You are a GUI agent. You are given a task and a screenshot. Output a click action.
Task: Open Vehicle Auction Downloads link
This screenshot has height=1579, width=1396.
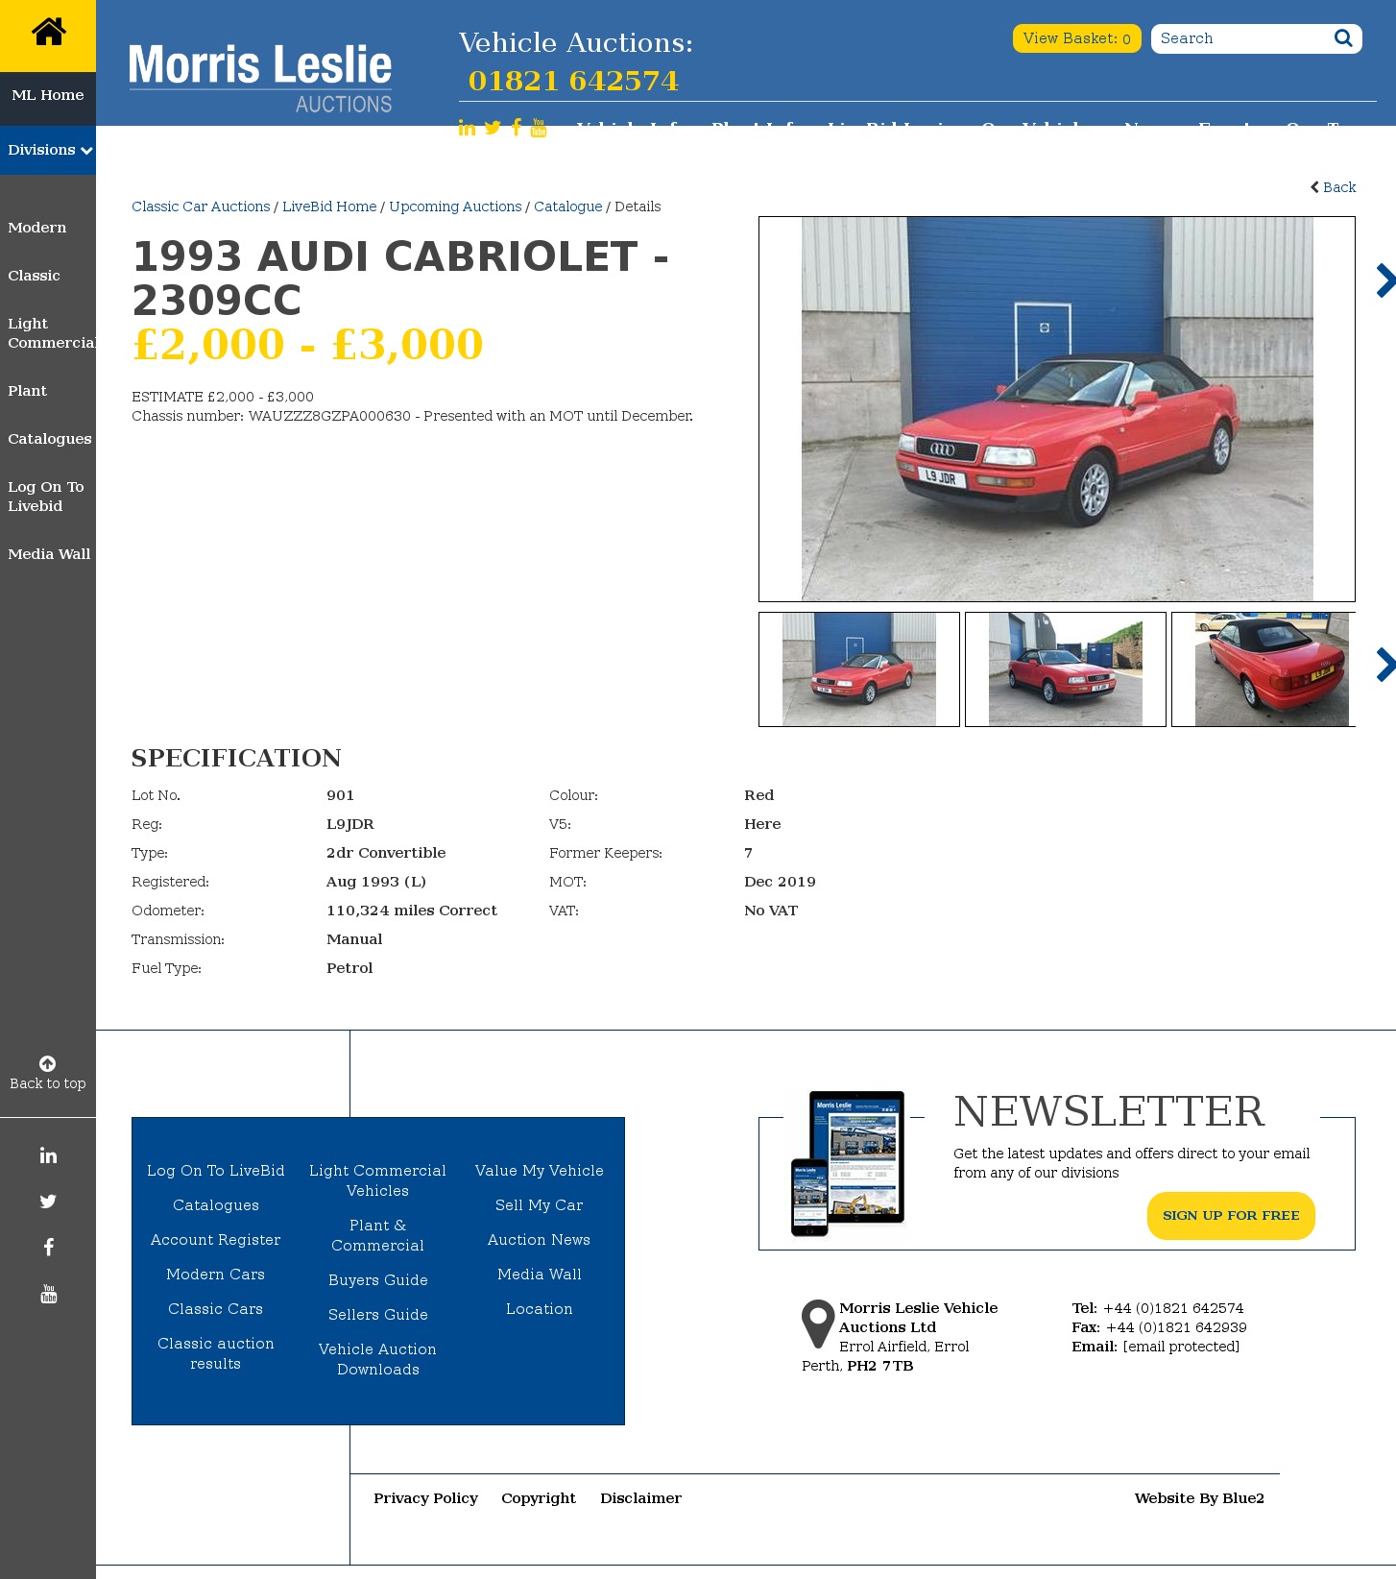378,1359
